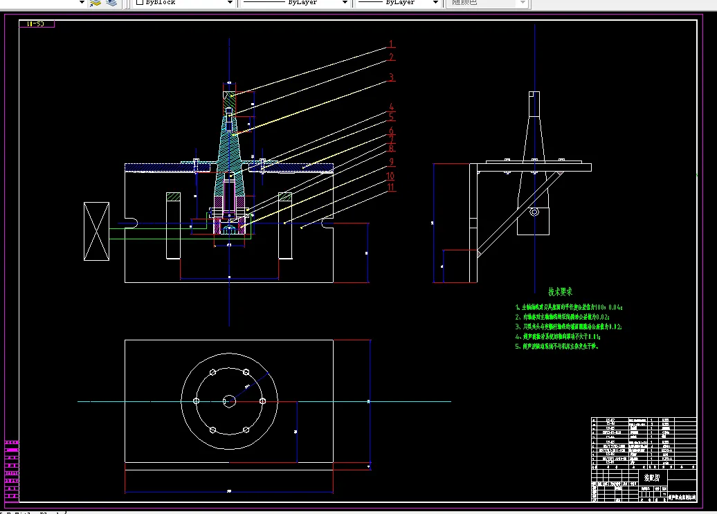Select part callout number 5
Viewport: 717px width, 514px height.
click(x=392, y=117)
